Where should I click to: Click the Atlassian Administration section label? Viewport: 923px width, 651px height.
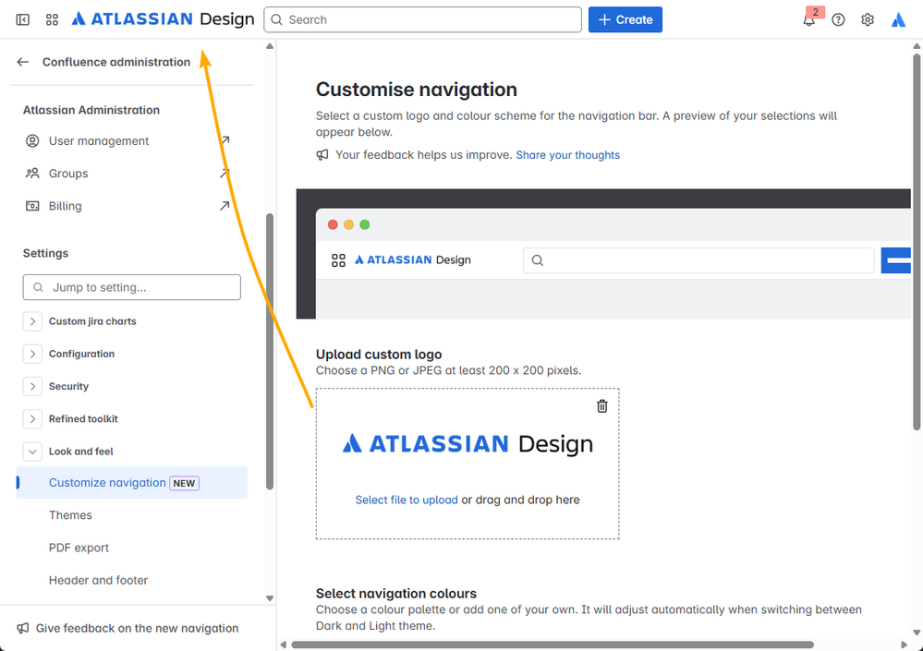click(91, 110)
